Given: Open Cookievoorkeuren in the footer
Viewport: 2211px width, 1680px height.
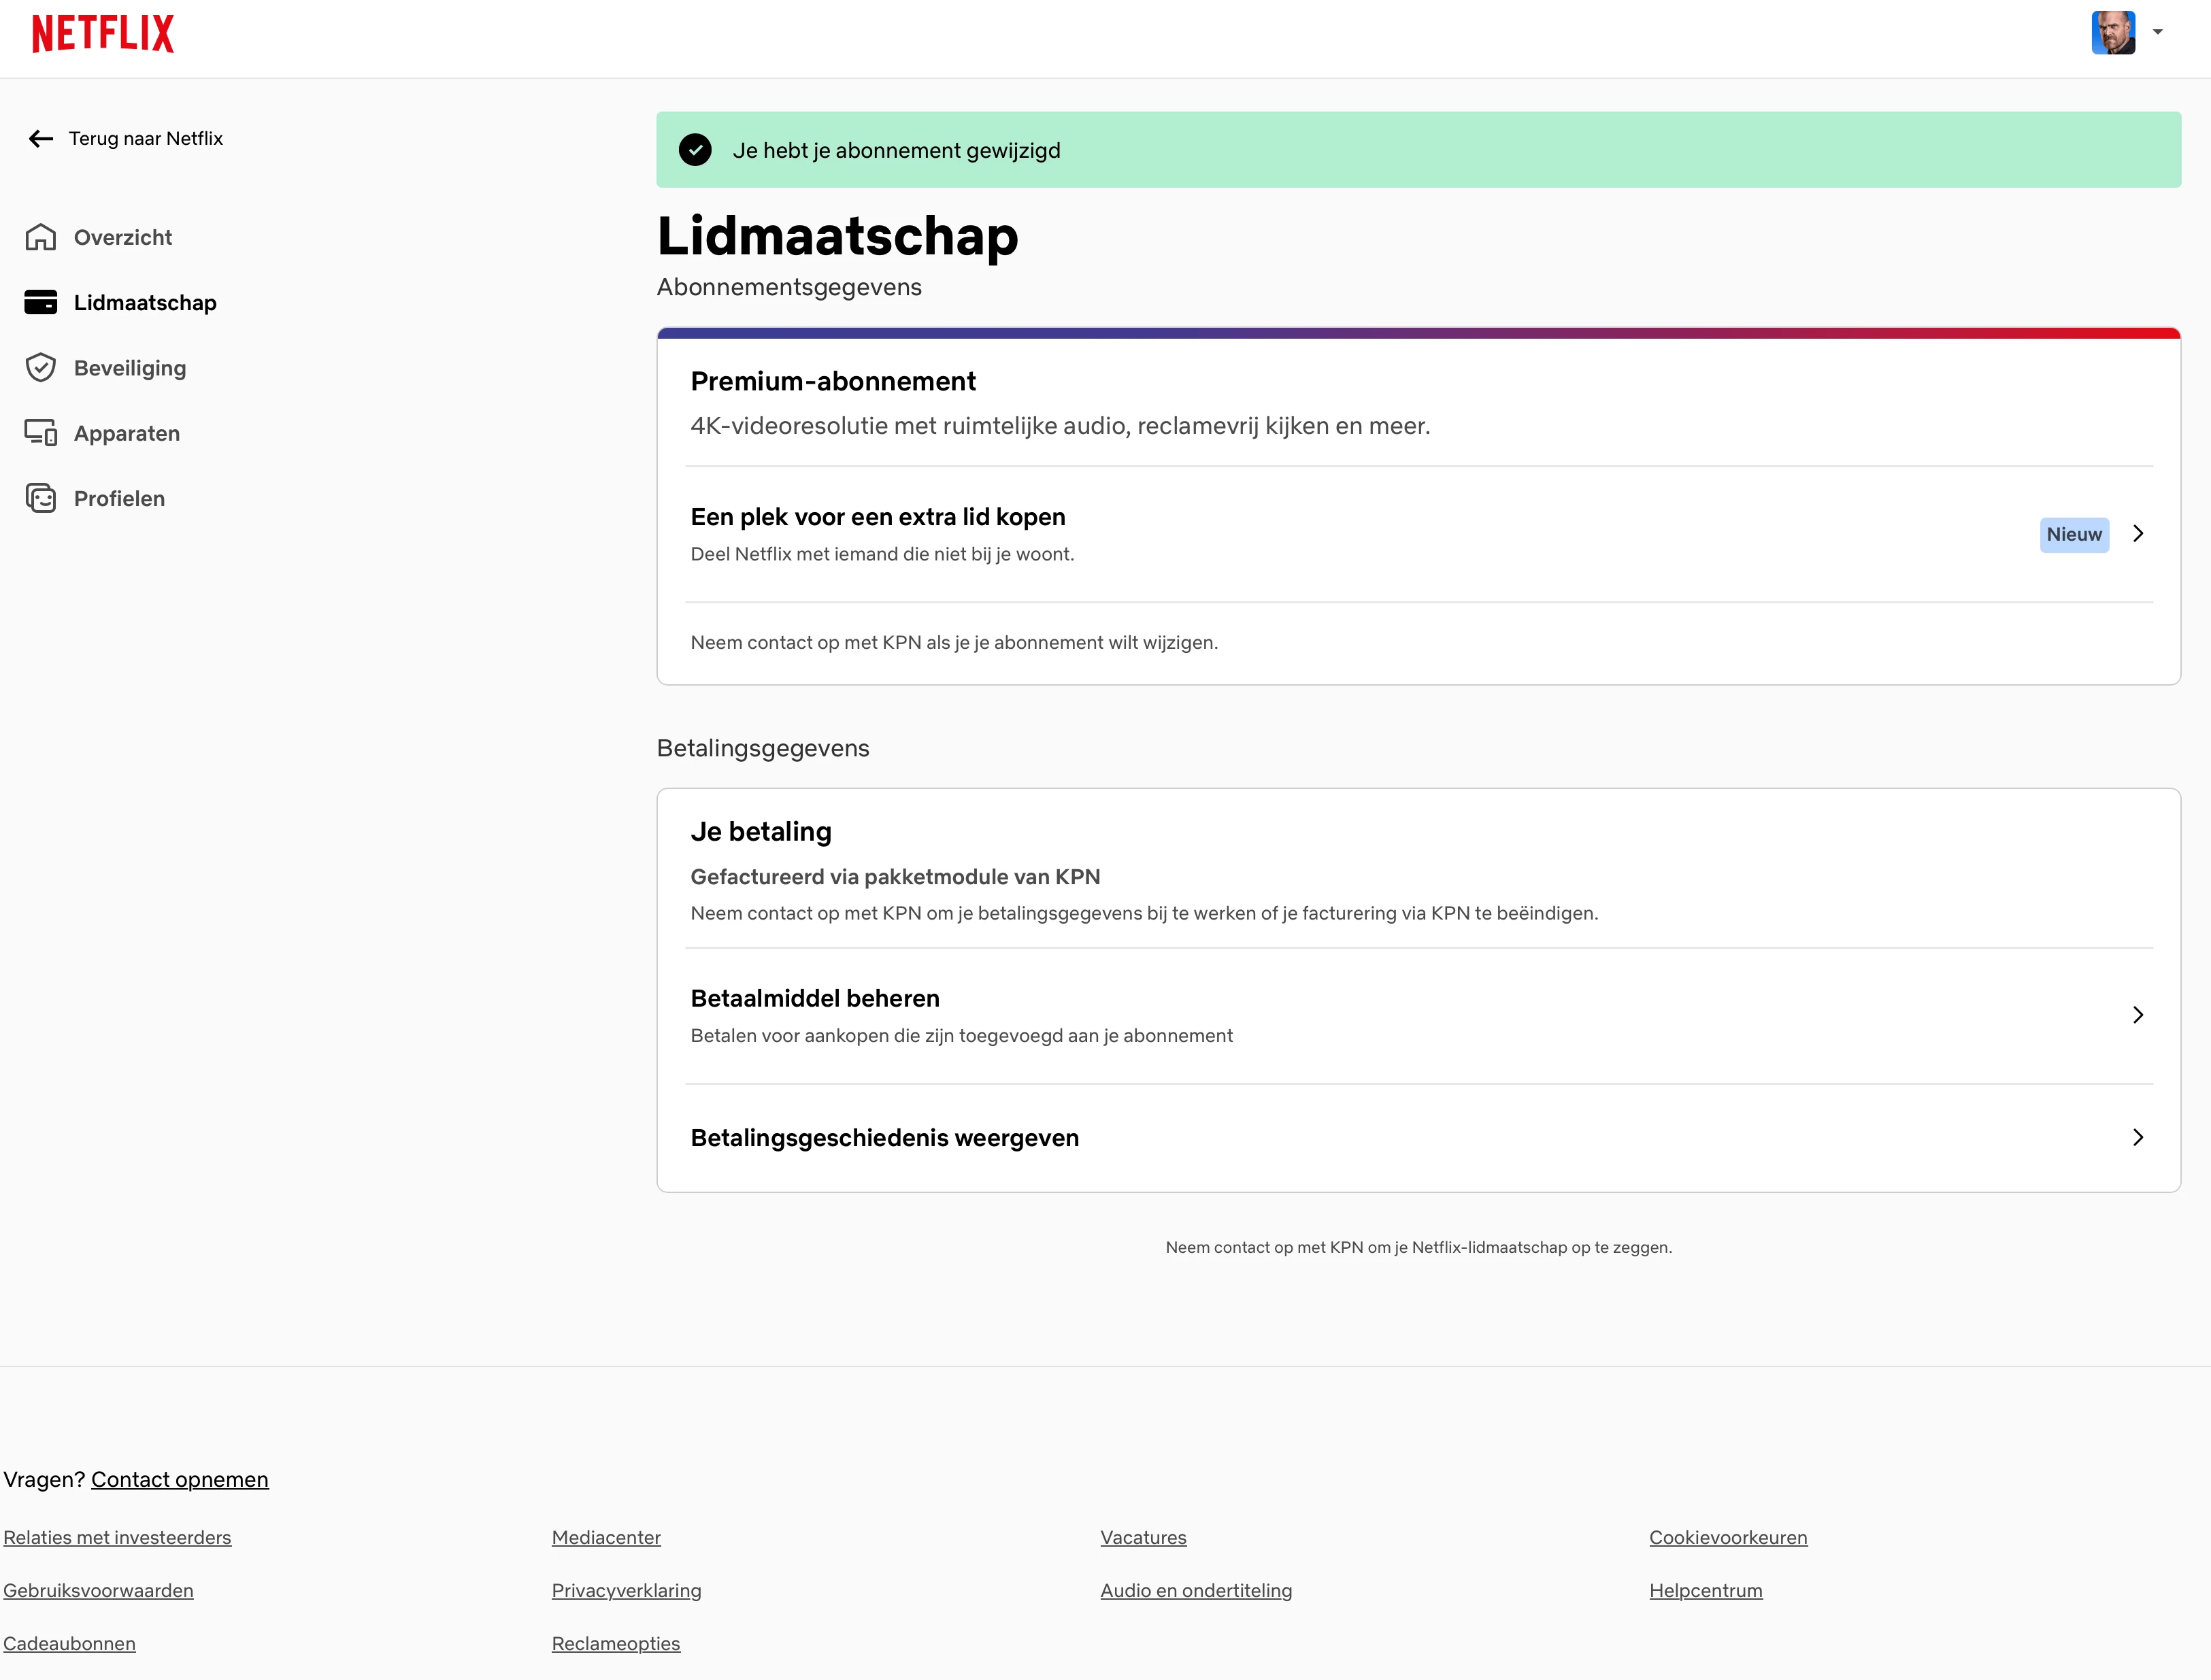Looking at the screenshot, I should (x=1727, y=1537).
